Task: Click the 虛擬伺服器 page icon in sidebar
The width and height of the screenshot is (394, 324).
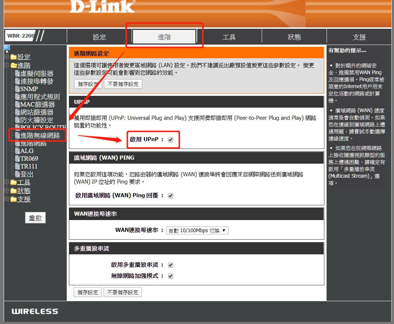Action: [x=17, y=74]
